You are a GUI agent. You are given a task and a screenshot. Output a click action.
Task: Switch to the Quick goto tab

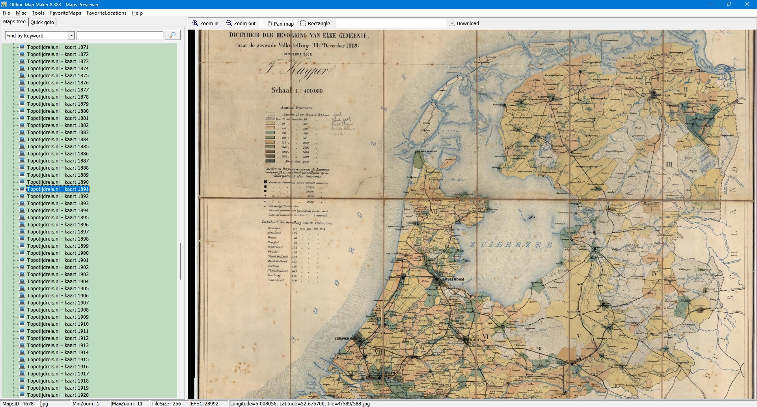coord(42,22)
